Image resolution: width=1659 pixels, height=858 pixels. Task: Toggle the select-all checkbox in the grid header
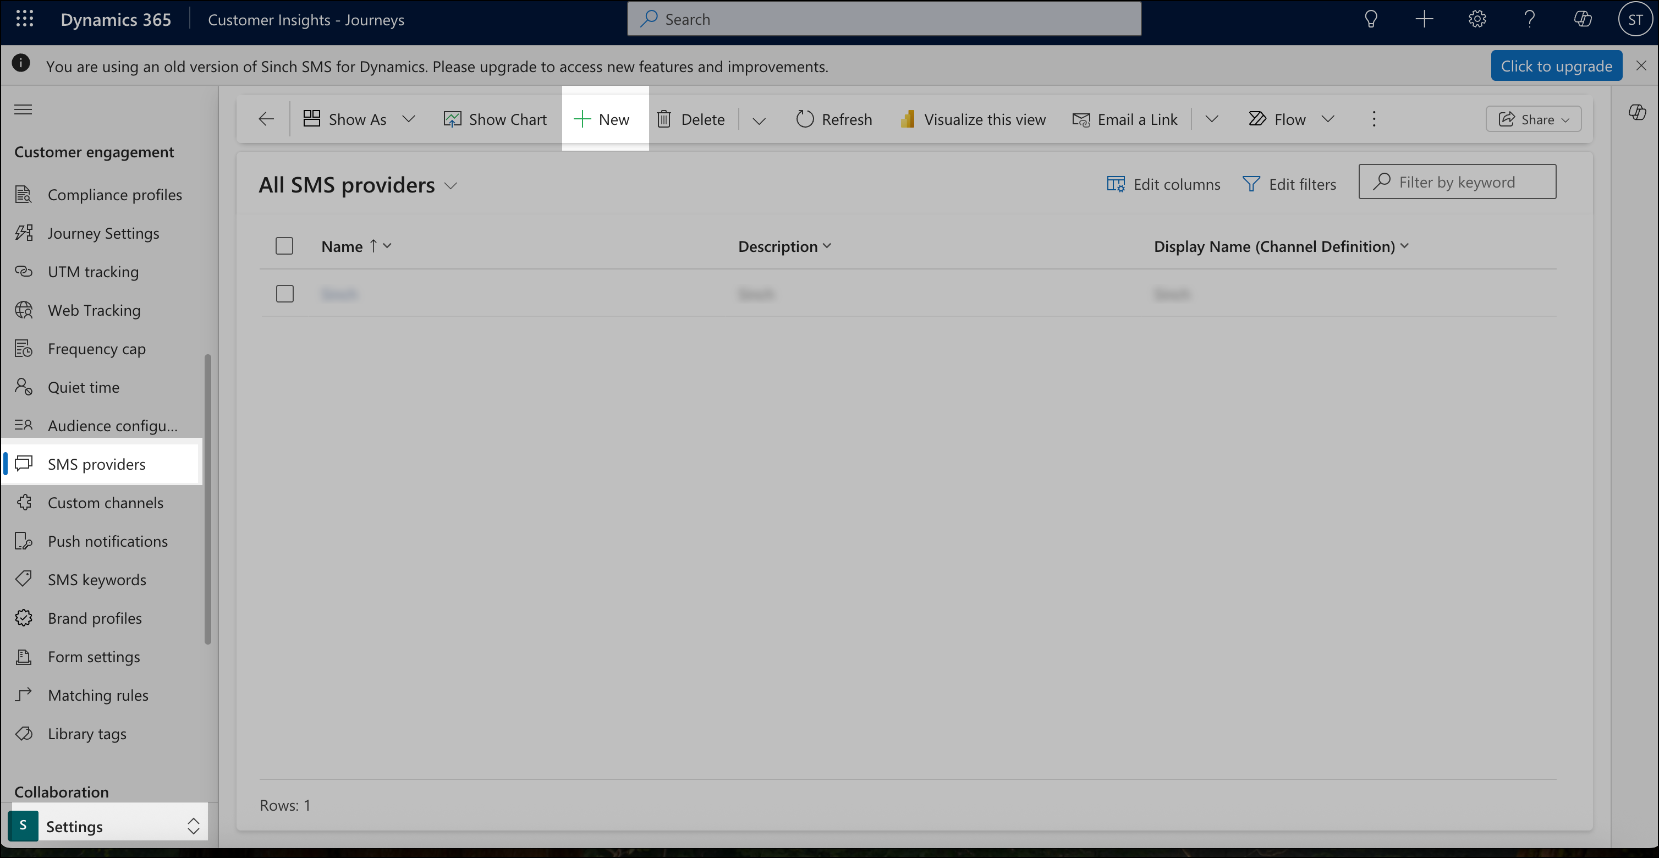pos(284,245)
